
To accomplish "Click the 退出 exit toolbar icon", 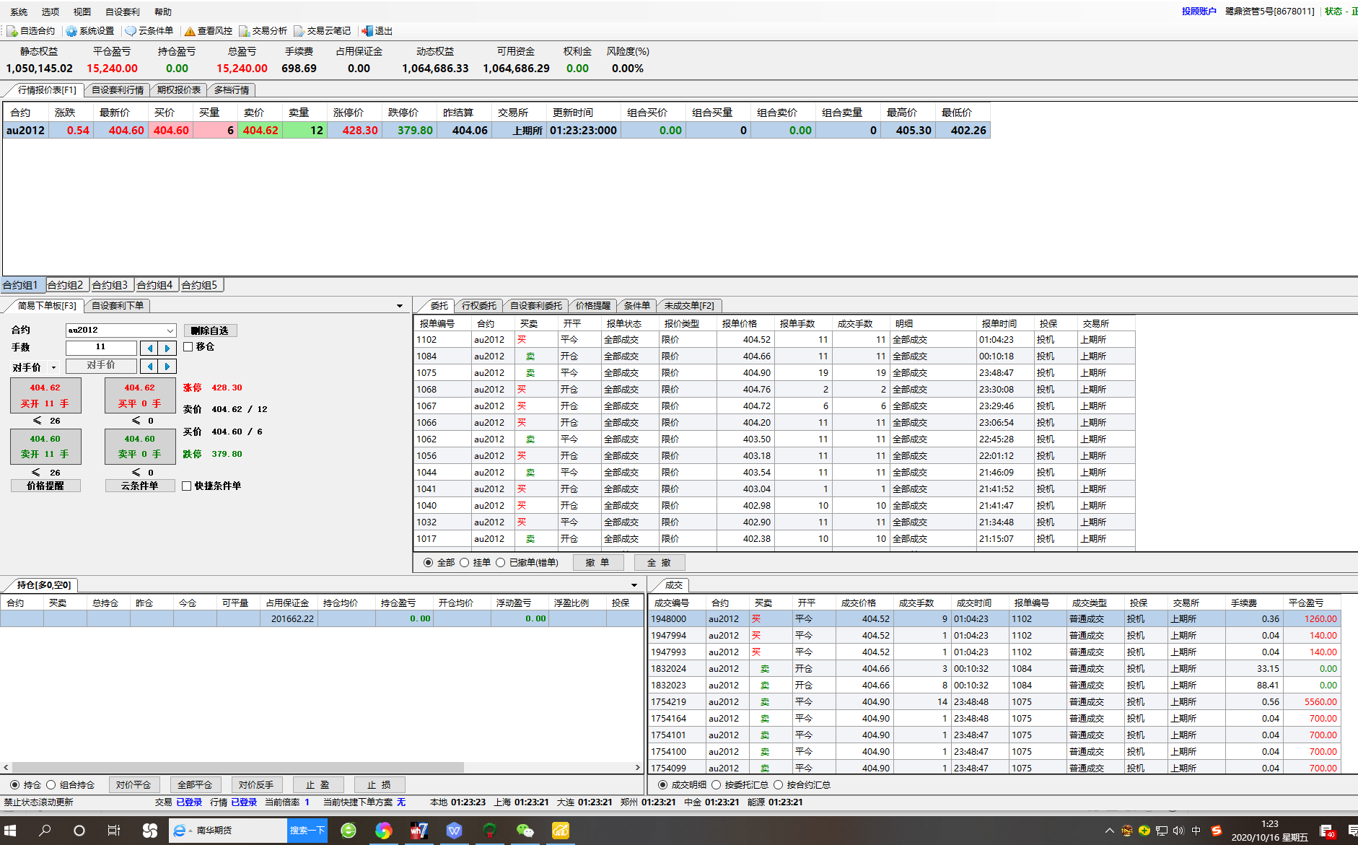I will (377, 31).
